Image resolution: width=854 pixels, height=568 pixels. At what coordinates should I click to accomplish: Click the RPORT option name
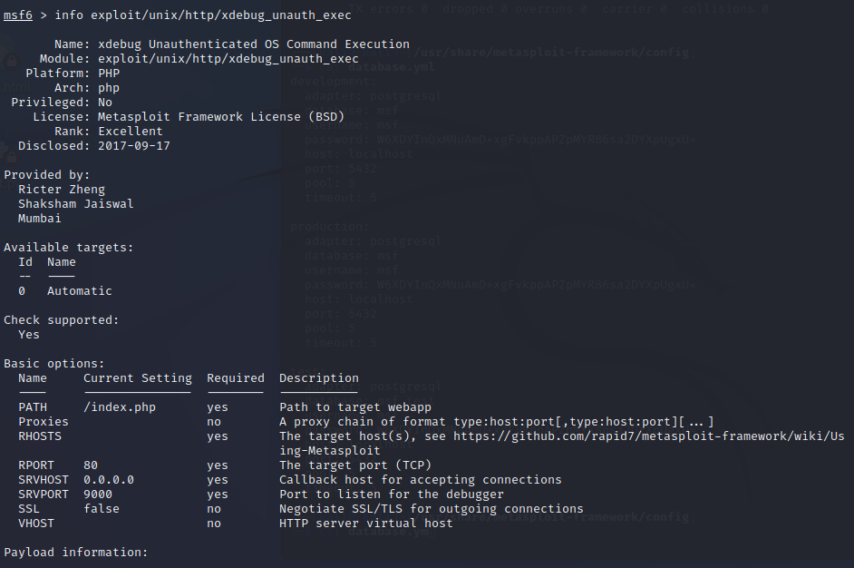pos(36,465)
